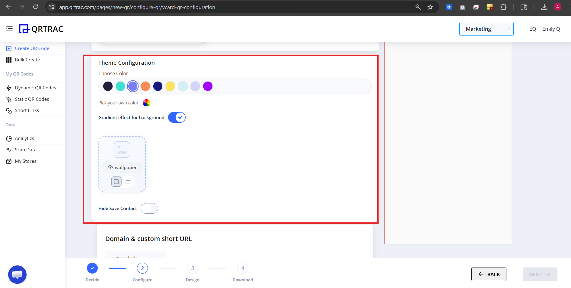Jump to the Download step
571x288 pixels.
[242, 268]
